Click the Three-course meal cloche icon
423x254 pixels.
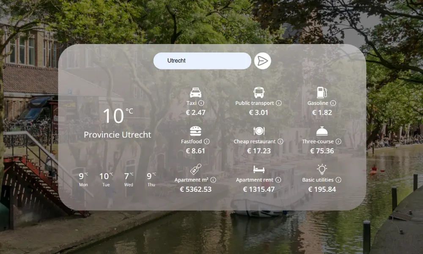[322, 131]
